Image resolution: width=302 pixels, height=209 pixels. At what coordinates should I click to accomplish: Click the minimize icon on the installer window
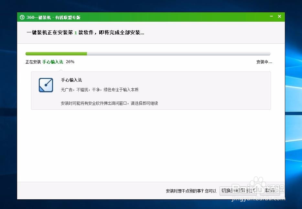(271, 16)
